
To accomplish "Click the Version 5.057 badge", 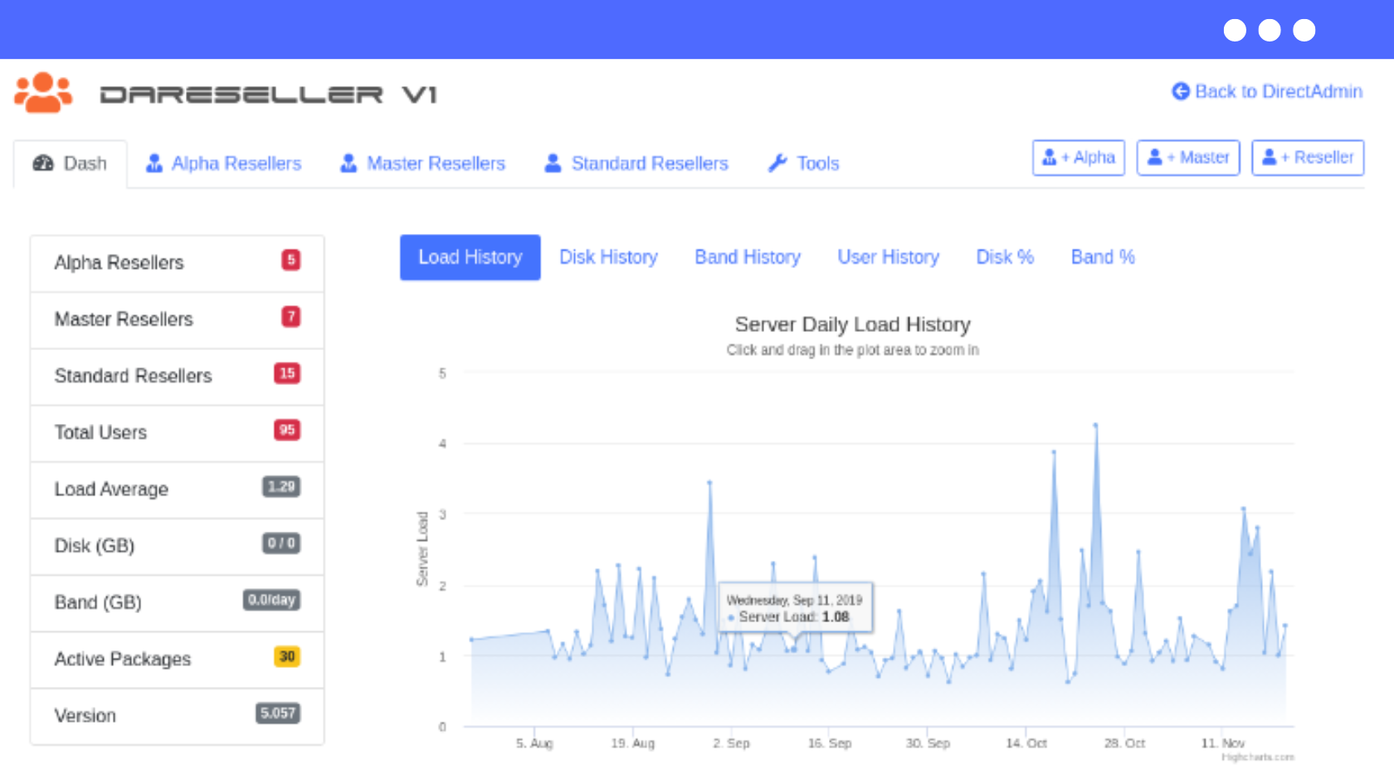I will click(278, 713).
